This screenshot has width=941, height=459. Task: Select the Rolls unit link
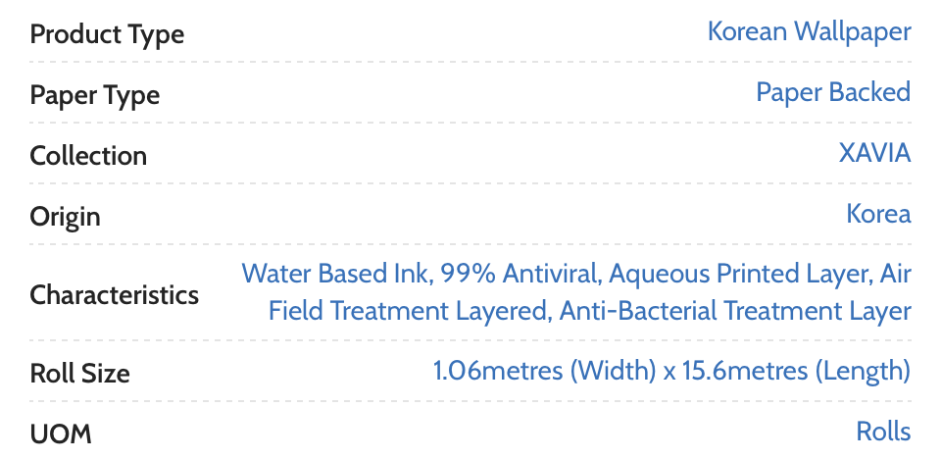[882, 432]
